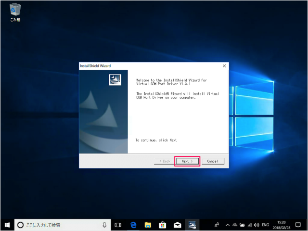This screenshot has height=231, width=308.
Task: Click the Cortana search box
Action: (63, 225)
